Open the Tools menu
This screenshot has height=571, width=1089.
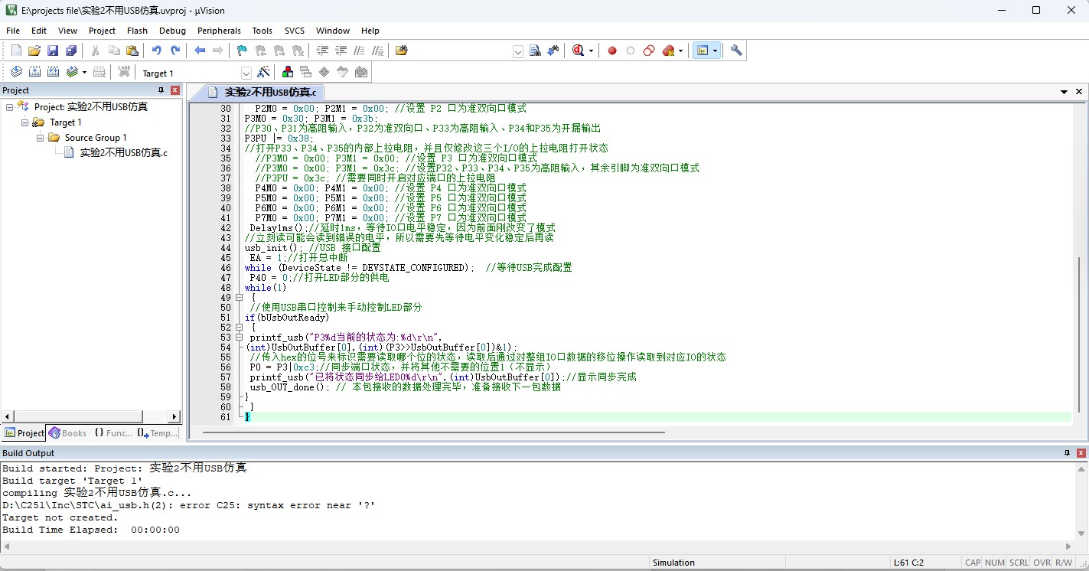pyautogui.click(x=262, y=31)
